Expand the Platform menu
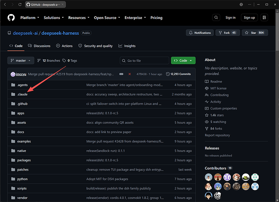Screen dimensions: 279x202 pos(30,18)
